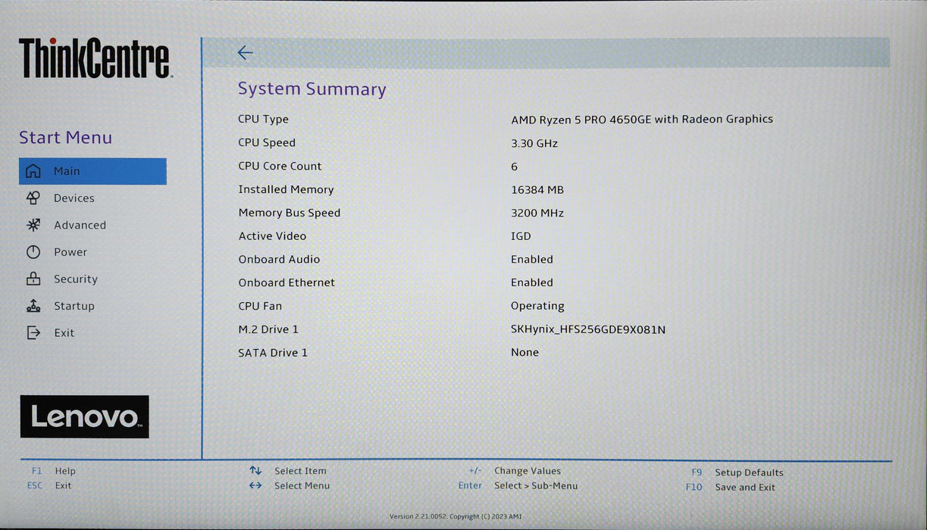Screen dimensions: 927x530
Task: Click the 3200 MHz value
Action: [x=537, y=214]
